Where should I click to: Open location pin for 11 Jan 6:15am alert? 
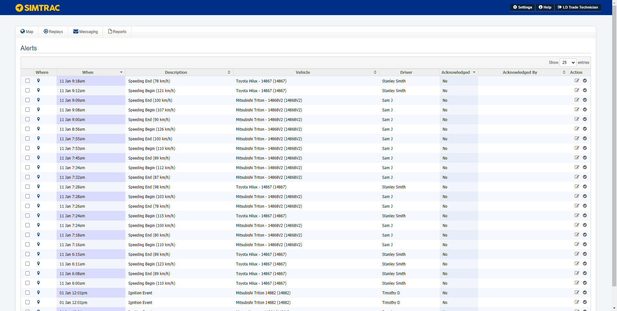point(38,254)
